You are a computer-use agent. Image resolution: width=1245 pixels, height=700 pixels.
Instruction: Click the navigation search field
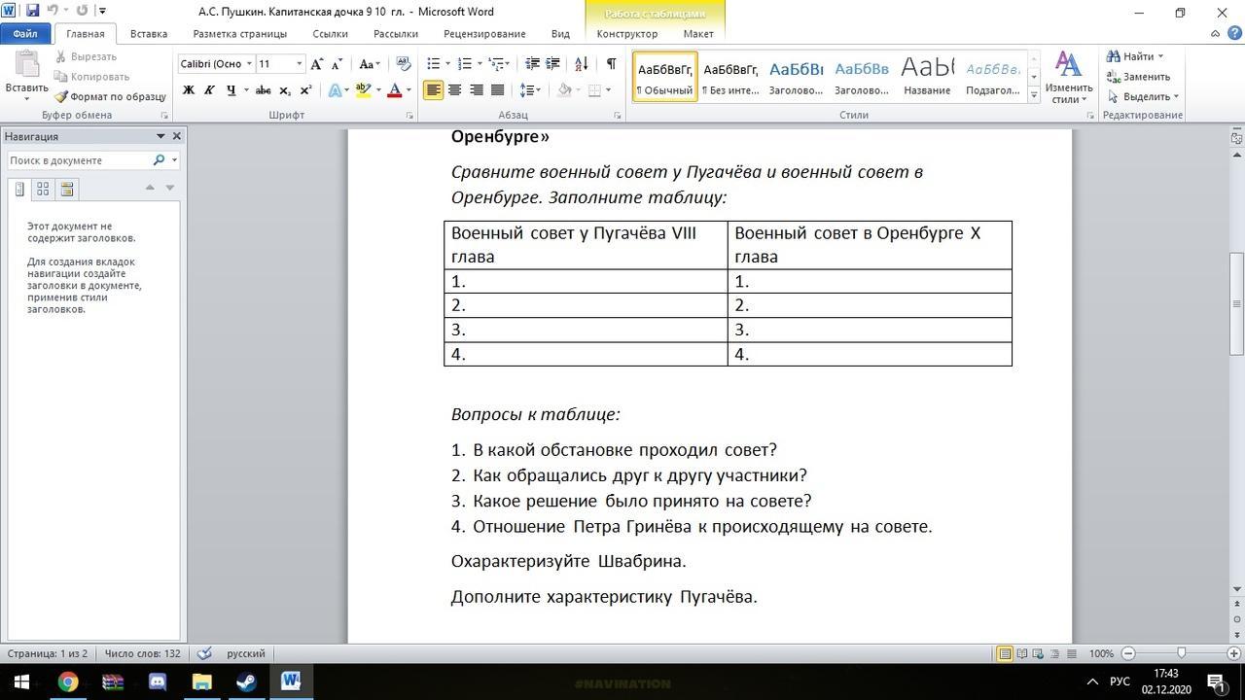[x=80, y=160]
